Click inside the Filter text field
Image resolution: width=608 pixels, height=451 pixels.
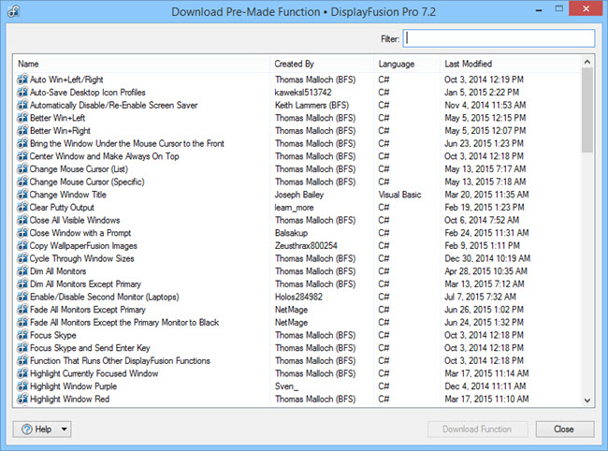pyautogui.click(x=499, y=38)
